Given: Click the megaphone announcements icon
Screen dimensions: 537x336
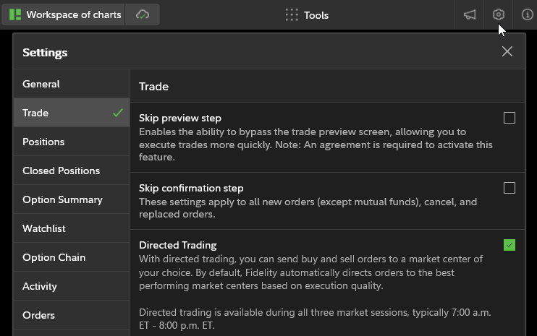Looking at the screenshot, I should (470, 14).
